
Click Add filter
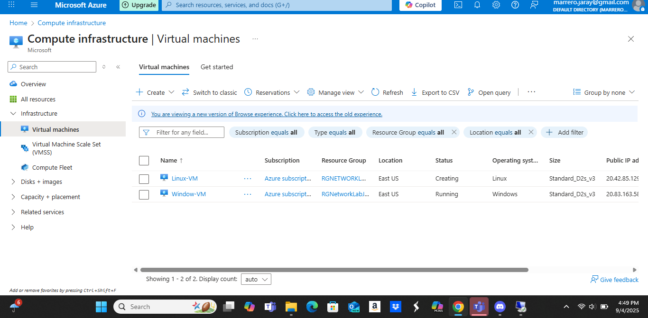565,132
